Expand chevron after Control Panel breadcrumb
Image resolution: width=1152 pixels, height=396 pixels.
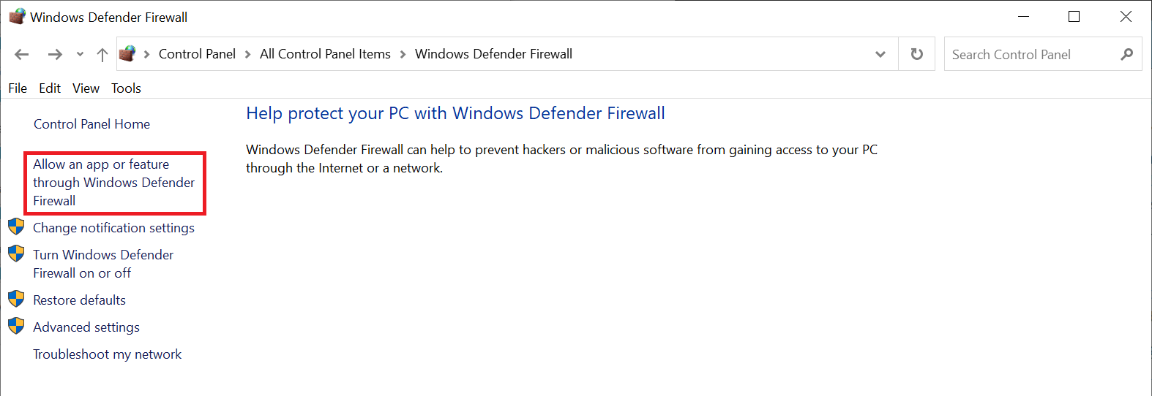pos(248,54)
